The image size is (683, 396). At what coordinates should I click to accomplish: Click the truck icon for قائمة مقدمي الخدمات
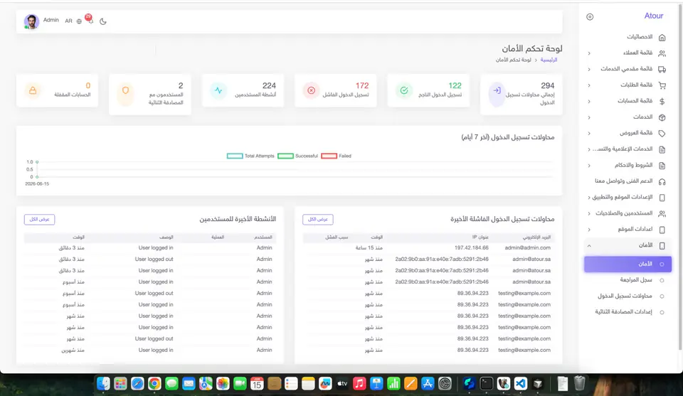click(662, 69)
